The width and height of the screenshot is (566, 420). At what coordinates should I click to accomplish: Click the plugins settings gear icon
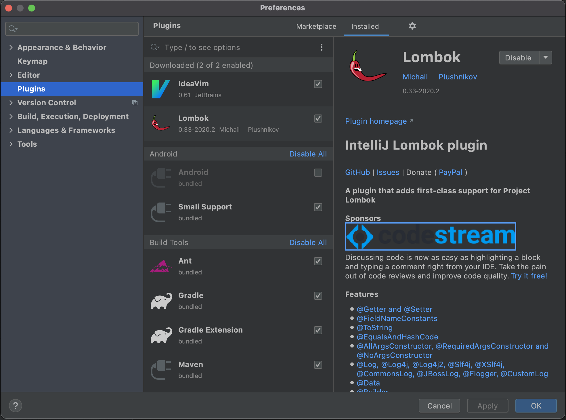click(x=412, y=26)
